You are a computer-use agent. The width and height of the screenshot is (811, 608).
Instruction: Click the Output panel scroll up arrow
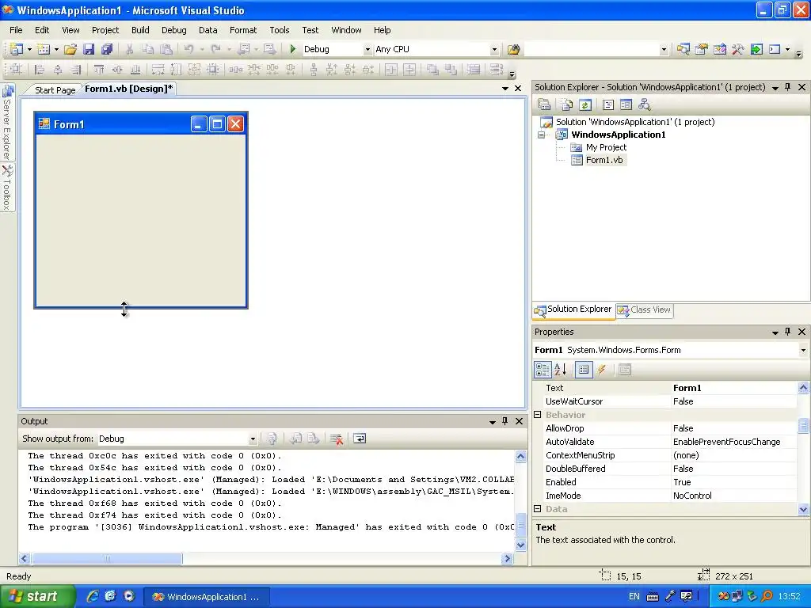click(x=521, y=456)
